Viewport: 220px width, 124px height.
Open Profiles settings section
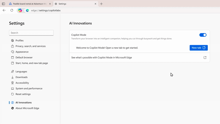click(x=20, y=41)
